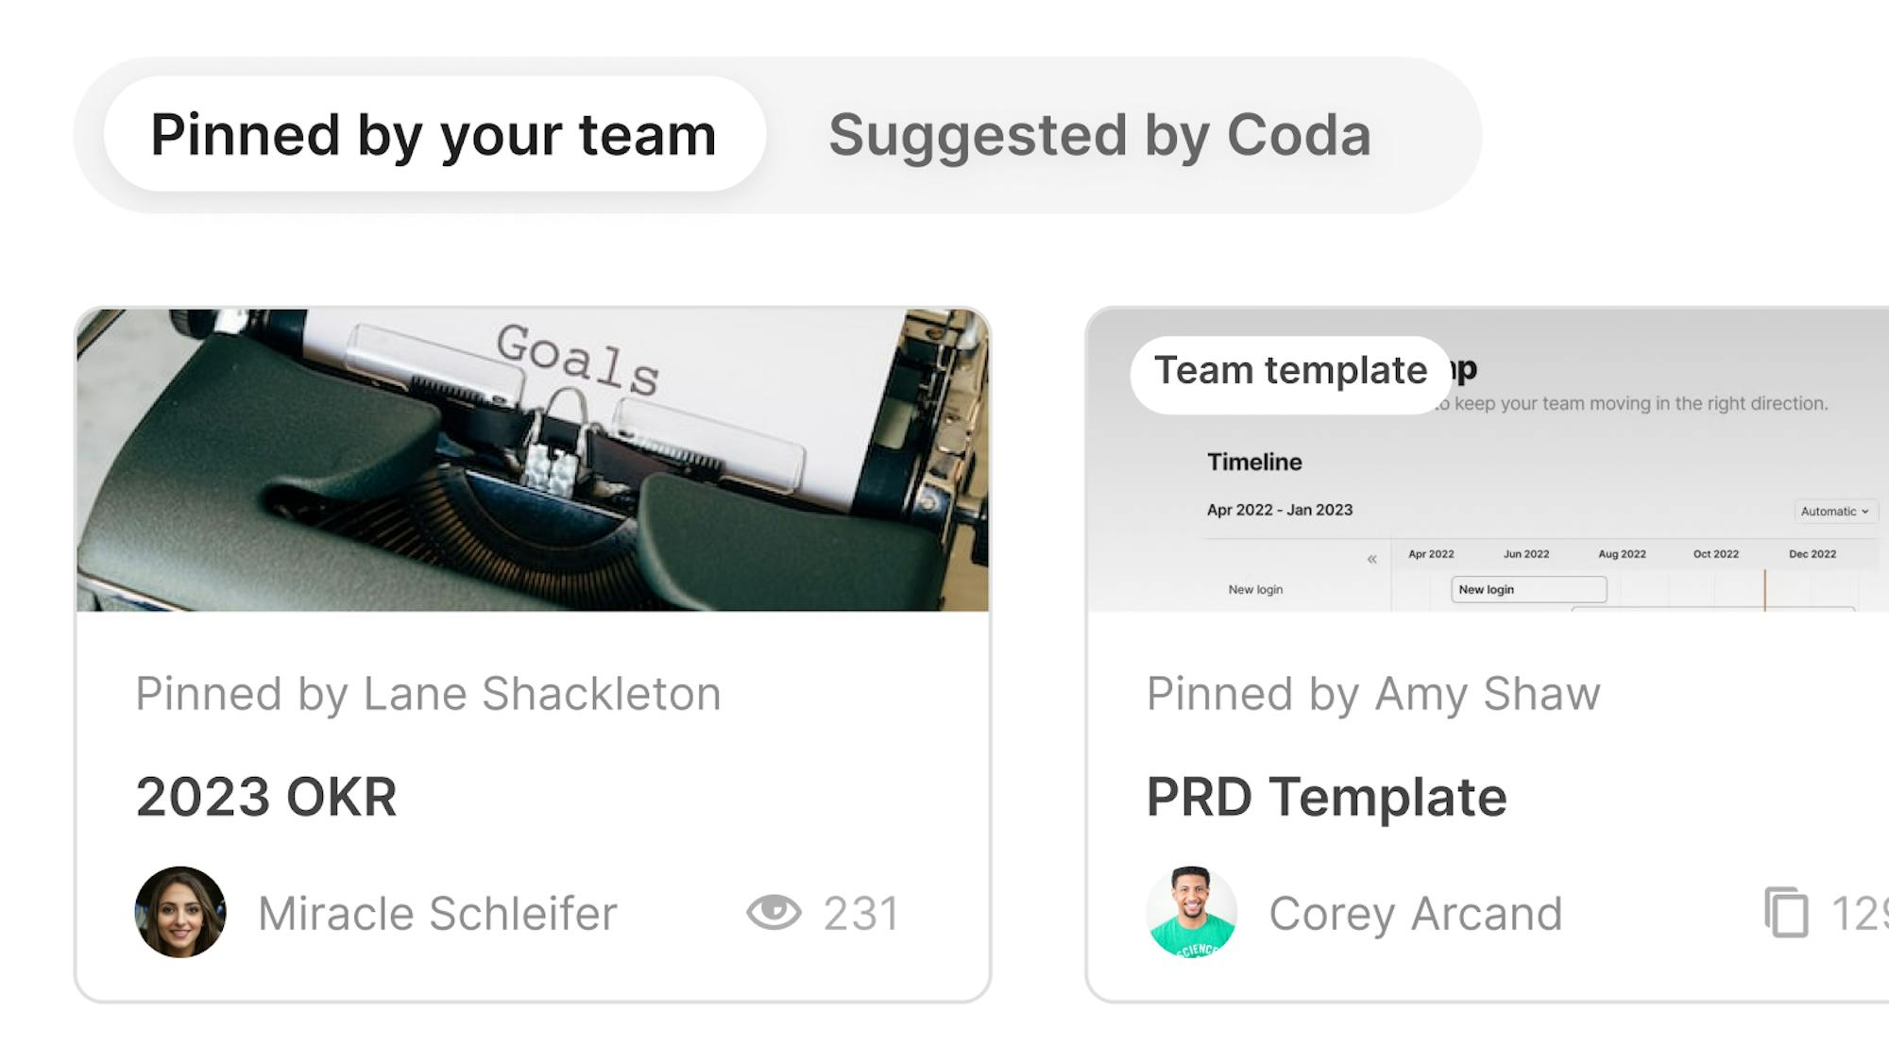Click Corey Arcand's profile avatar
Viewport: 1889px width, 1062px height.
click(x=1192, y=912)
